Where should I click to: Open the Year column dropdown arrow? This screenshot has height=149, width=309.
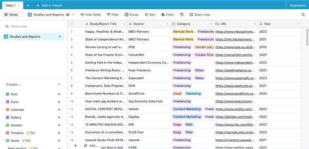tap(298, 24)
